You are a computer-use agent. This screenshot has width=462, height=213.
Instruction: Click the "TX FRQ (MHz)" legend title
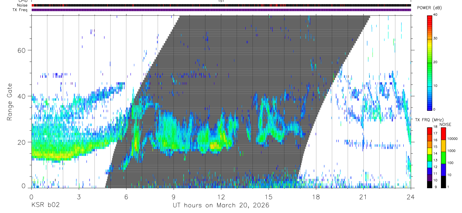[429, 120]
